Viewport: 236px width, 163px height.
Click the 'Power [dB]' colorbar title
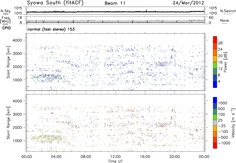225,62
